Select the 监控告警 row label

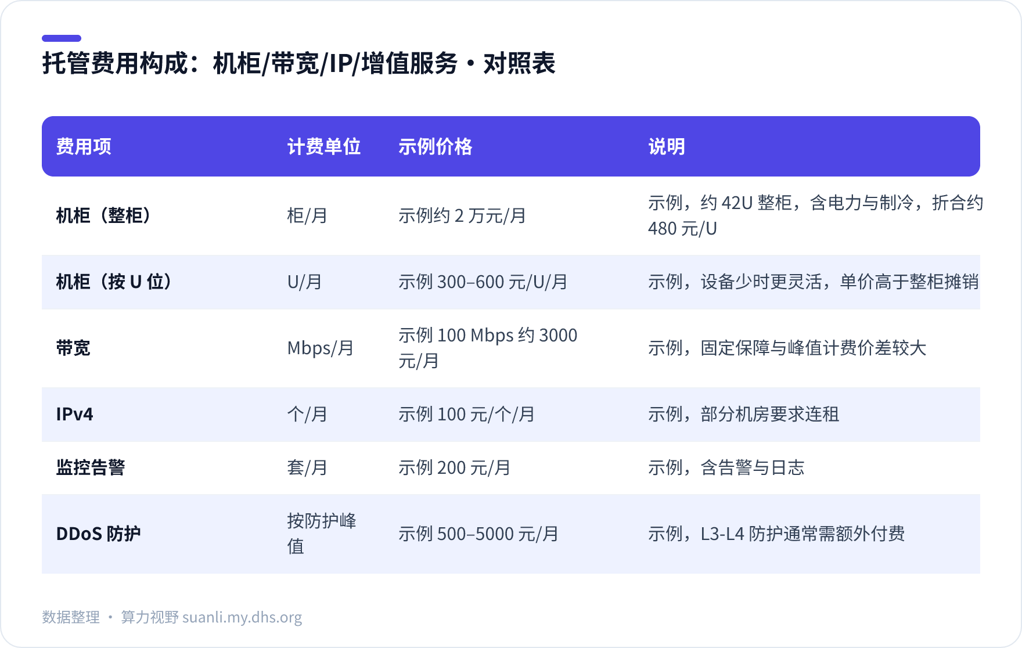point(91,467)
